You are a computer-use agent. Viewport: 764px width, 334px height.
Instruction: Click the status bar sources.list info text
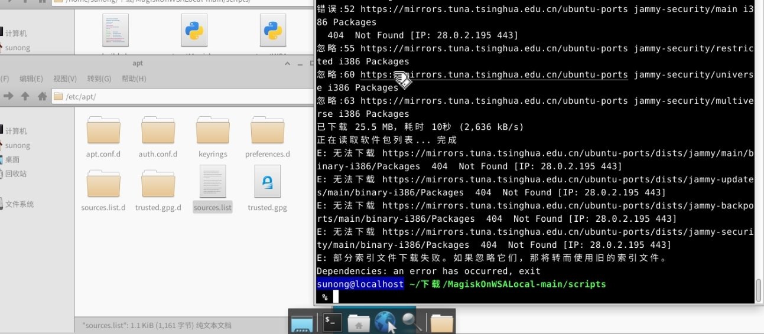coord(157,325)
